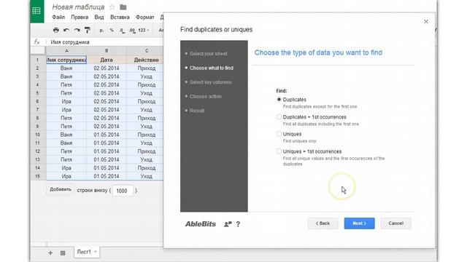Open the all sheets list icon

click(63, 253)
